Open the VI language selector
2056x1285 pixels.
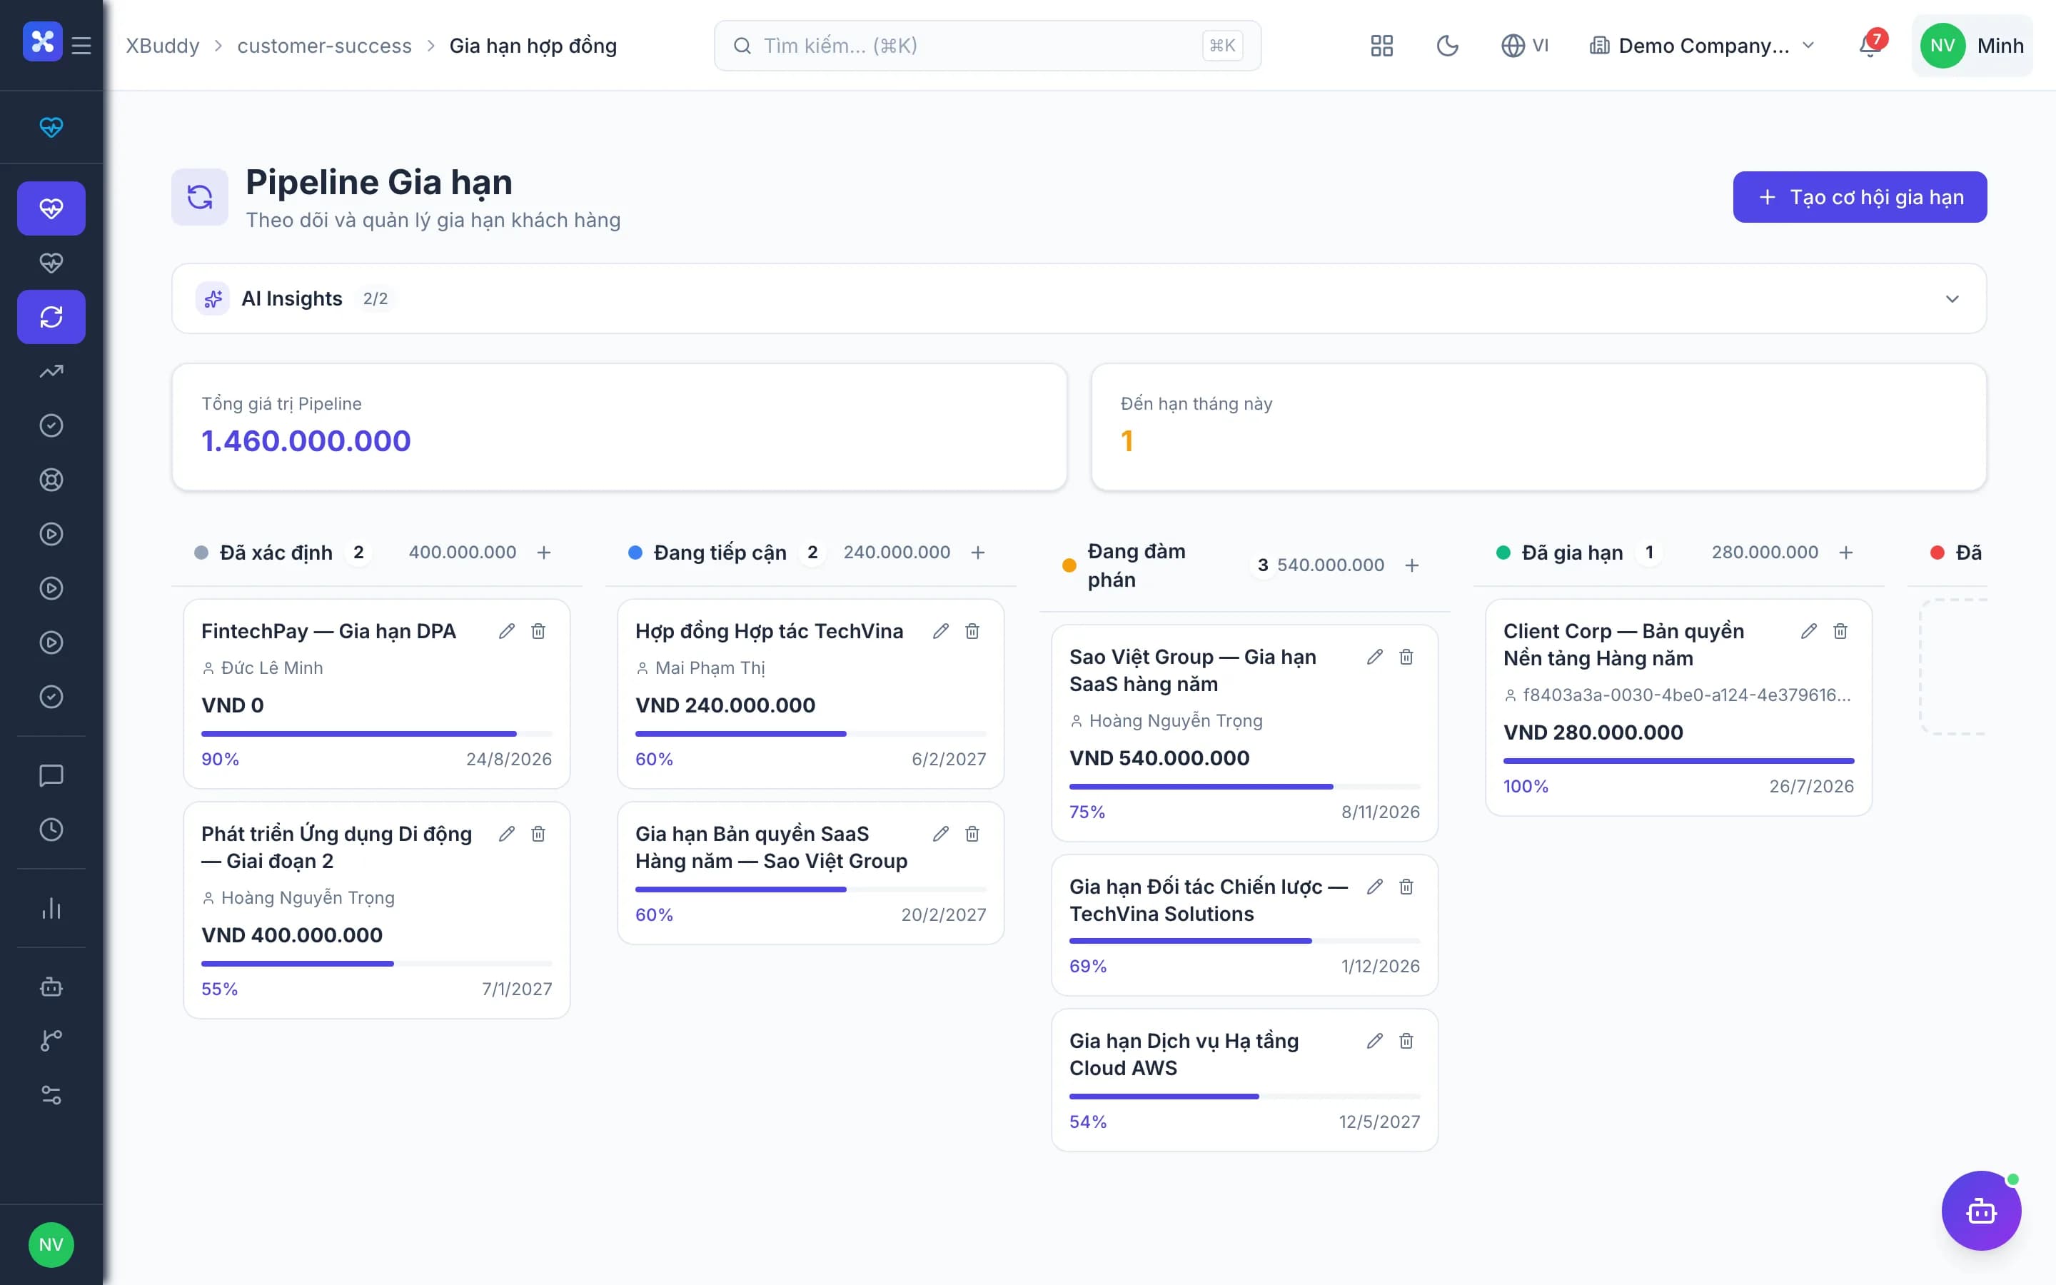tap(1525, 46)
